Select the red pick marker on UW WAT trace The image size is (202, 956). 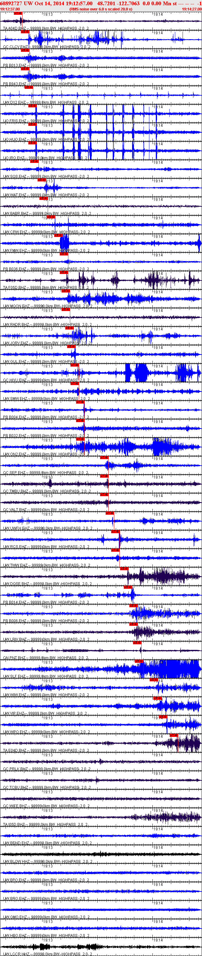click(42, 180)
